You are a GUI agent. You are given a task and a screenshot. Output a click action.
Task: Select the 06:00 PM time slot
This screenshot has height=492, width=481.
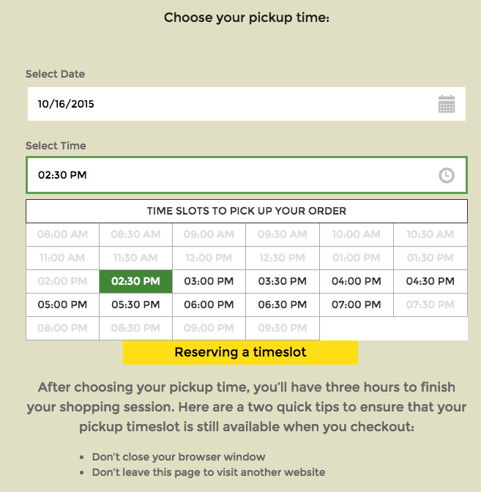[x=209, y=305]
